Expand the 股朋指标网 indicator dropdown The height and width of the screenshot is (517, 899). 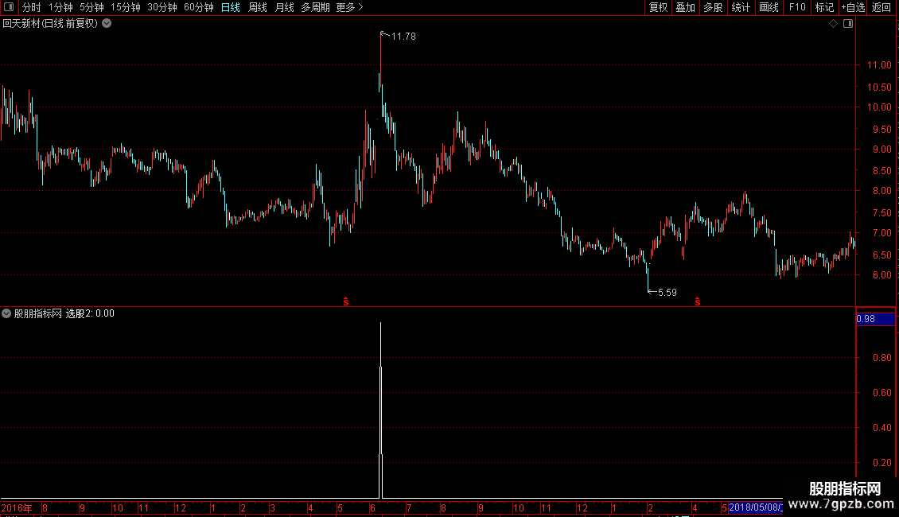[6, 313]
